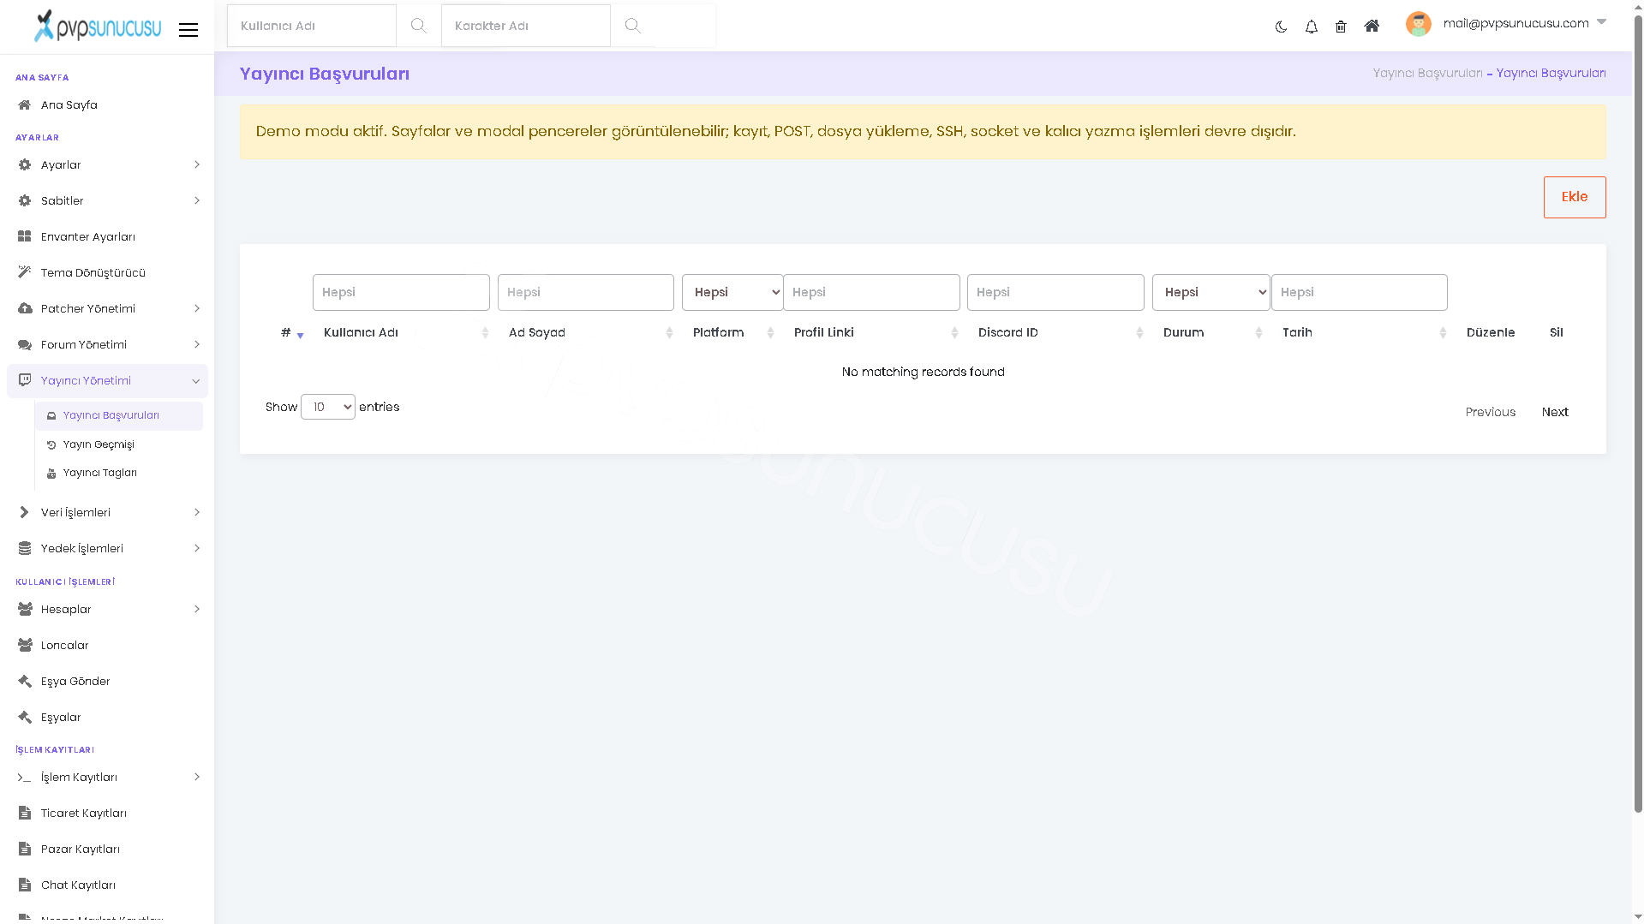Image resolution: width=1644 pixels, height=924 pixels.
Task: Open user avatar profile picture
Action: tap(1419, 24)
